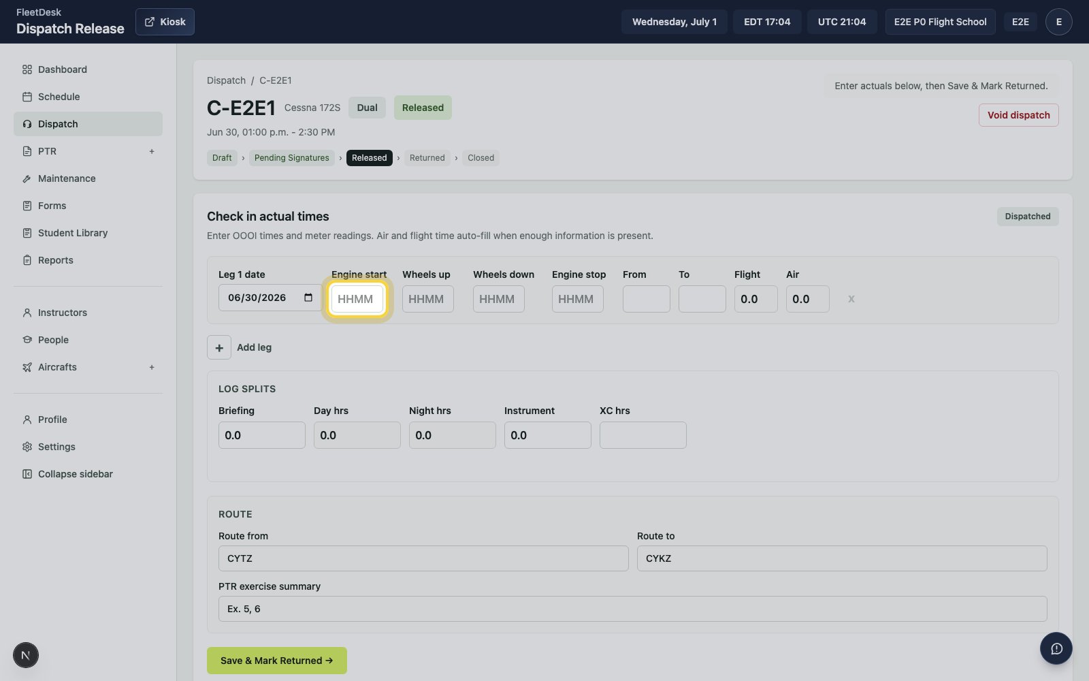The width and height of the screenshot is (1089, 681).
Task: Open the user avatar E menu
Action: (x=1058, y=22)
